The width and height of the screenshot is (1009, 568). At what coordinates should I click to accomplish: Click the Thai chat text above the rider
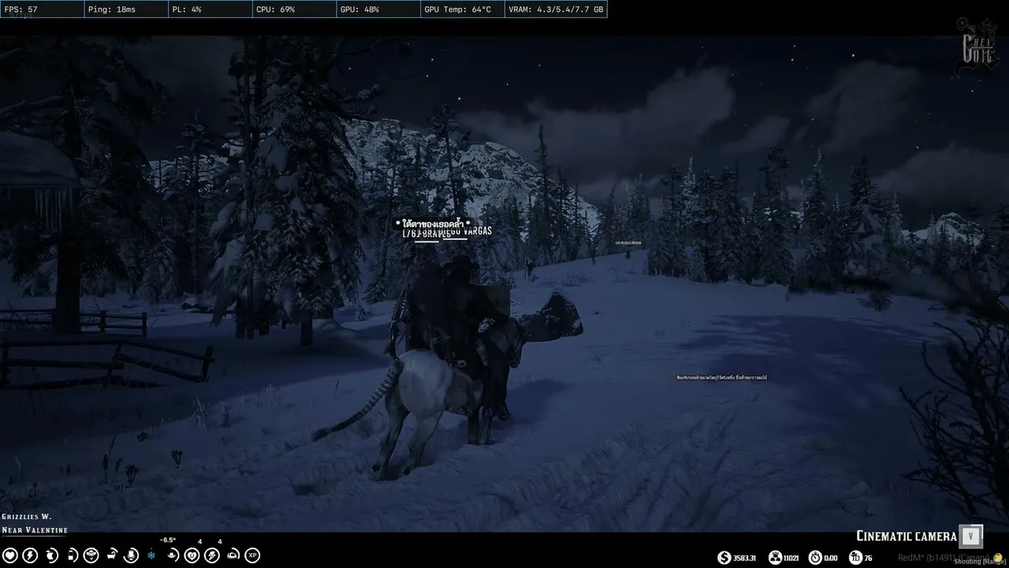coord(431,224)
